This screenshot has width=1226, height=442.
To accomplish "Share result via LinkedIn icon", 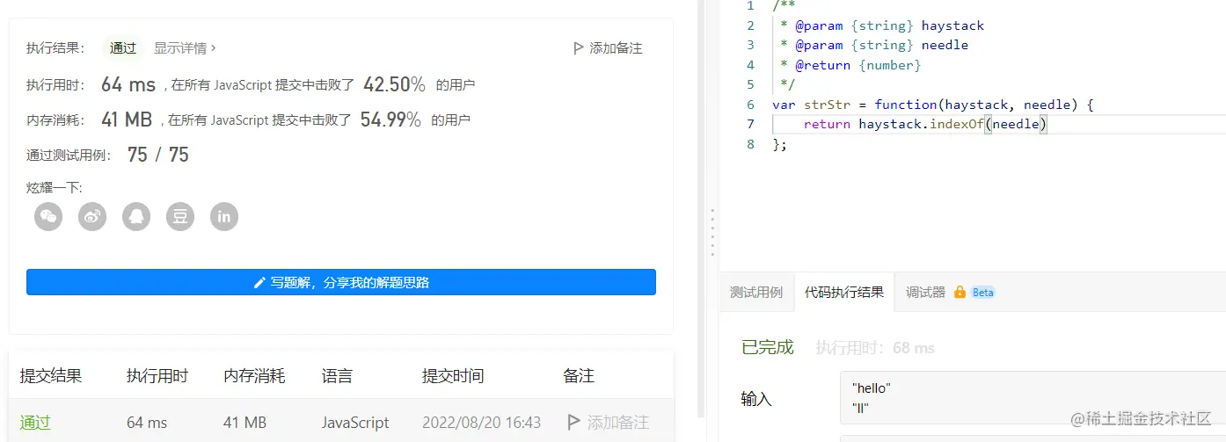I will tap(224, 216).
